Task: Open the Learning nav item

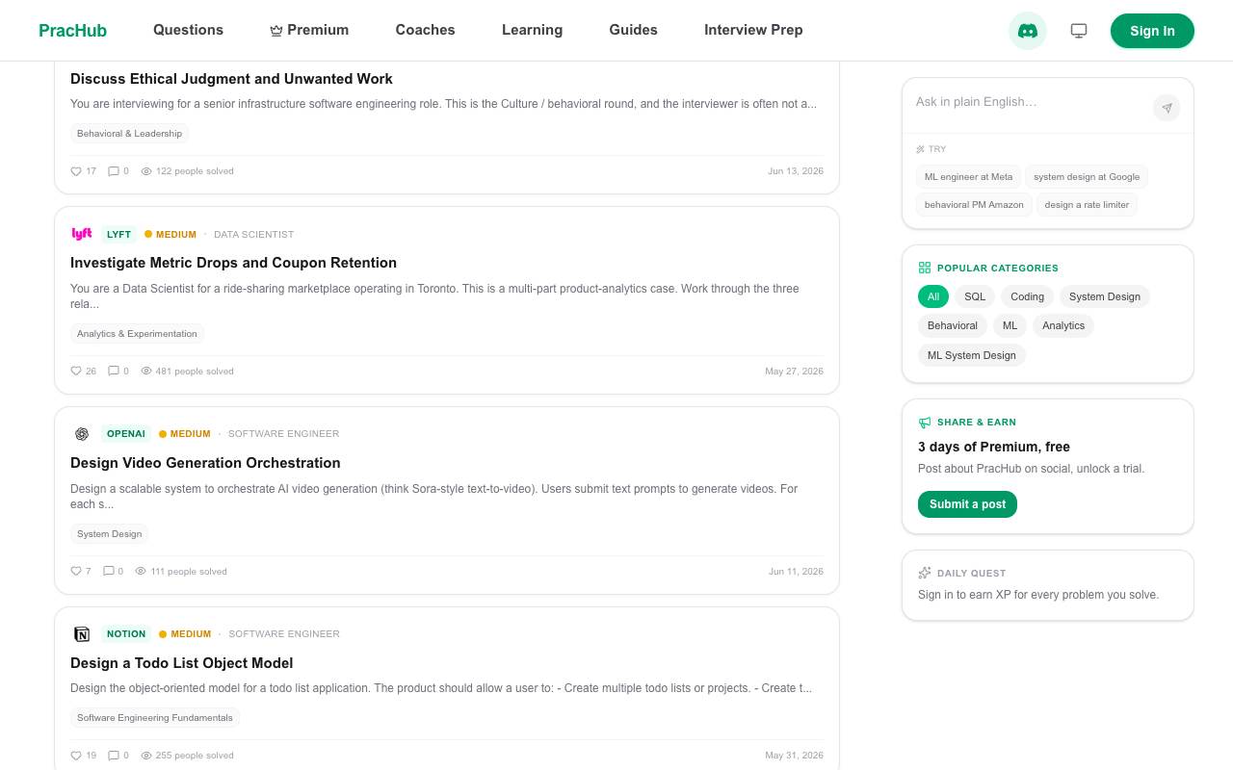Action: [532, 30]
